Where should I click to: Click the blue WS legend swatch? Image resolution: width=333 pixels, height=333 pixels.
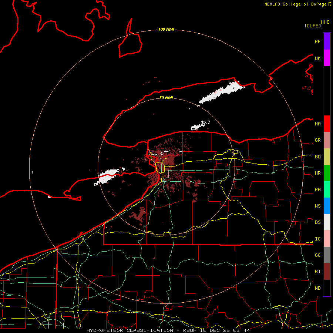click(x=327, y=206)
